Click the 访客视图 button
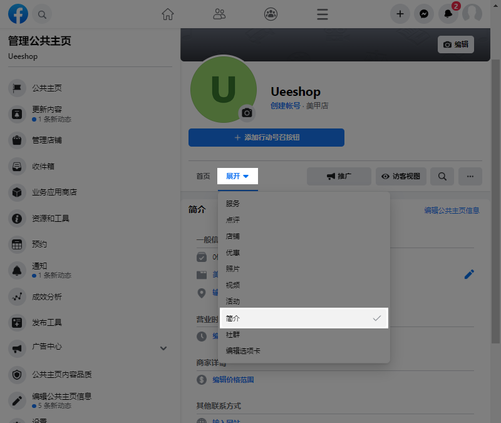The width and height of the screenshot is (501, 423). coord(401,176)
